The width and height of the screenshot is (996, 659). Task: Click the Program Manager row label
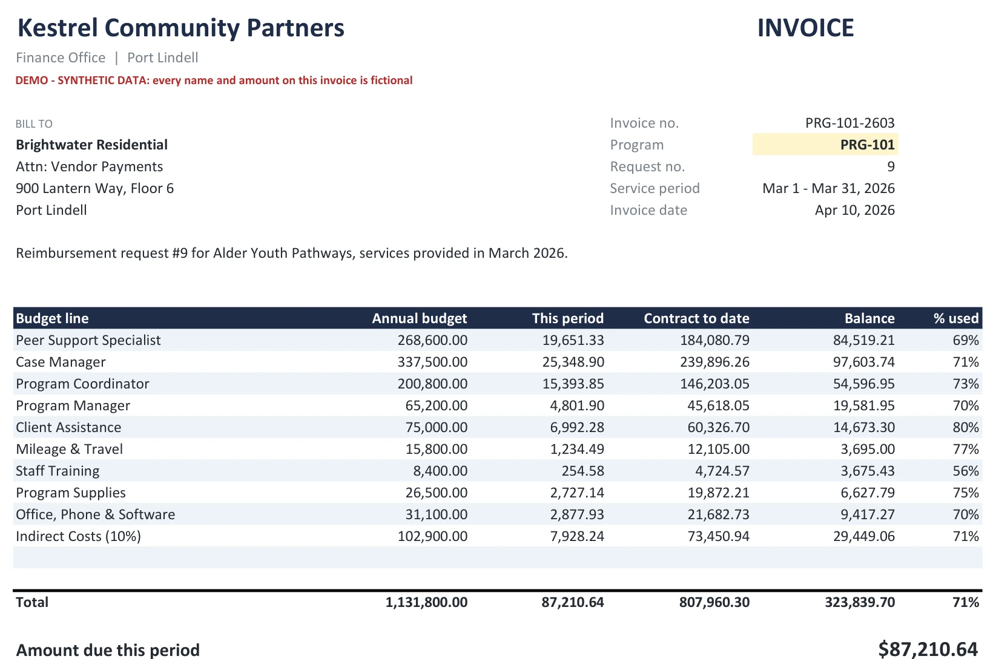pyautogui.click(x=73, y=405)
